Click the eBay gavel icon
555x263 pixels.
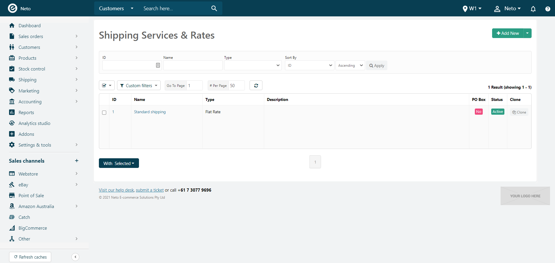[12, 185]
